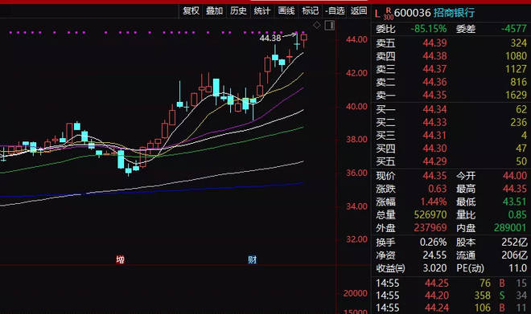Select the 买三 price 44.31
Image resolution: width=531 pixels, height=314 pixels.
coord(434,136)
